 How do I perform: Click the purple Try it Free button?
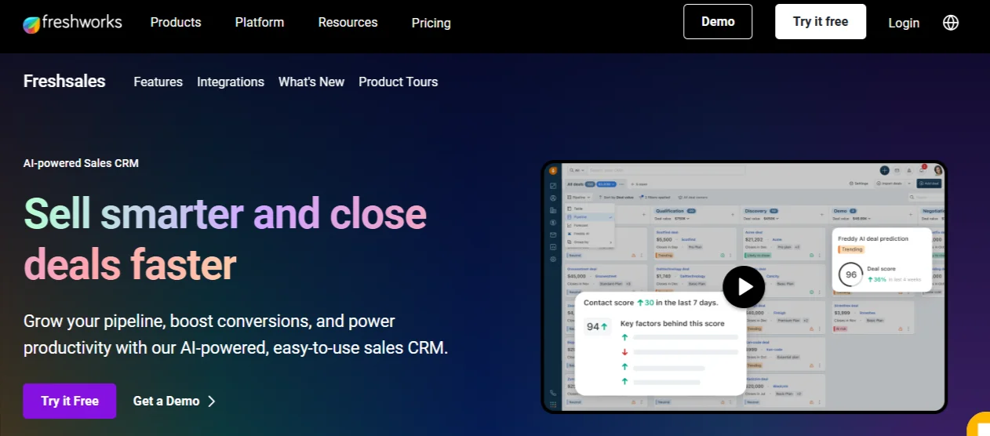tap(70, 401)
